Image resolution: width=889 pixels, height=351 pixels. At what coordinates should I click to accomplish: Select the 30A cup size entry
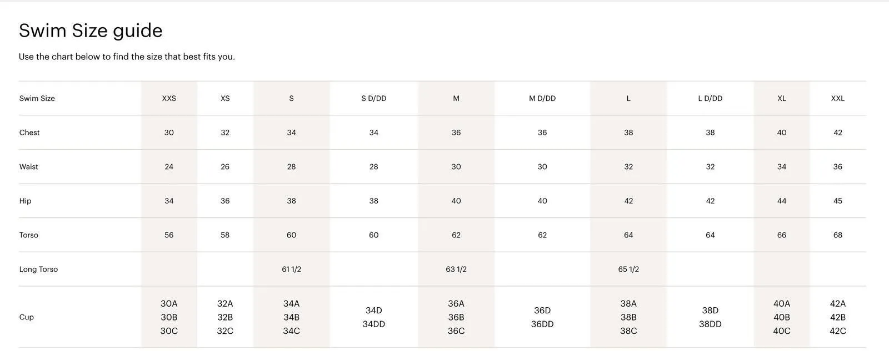click(x=169, y=304)
